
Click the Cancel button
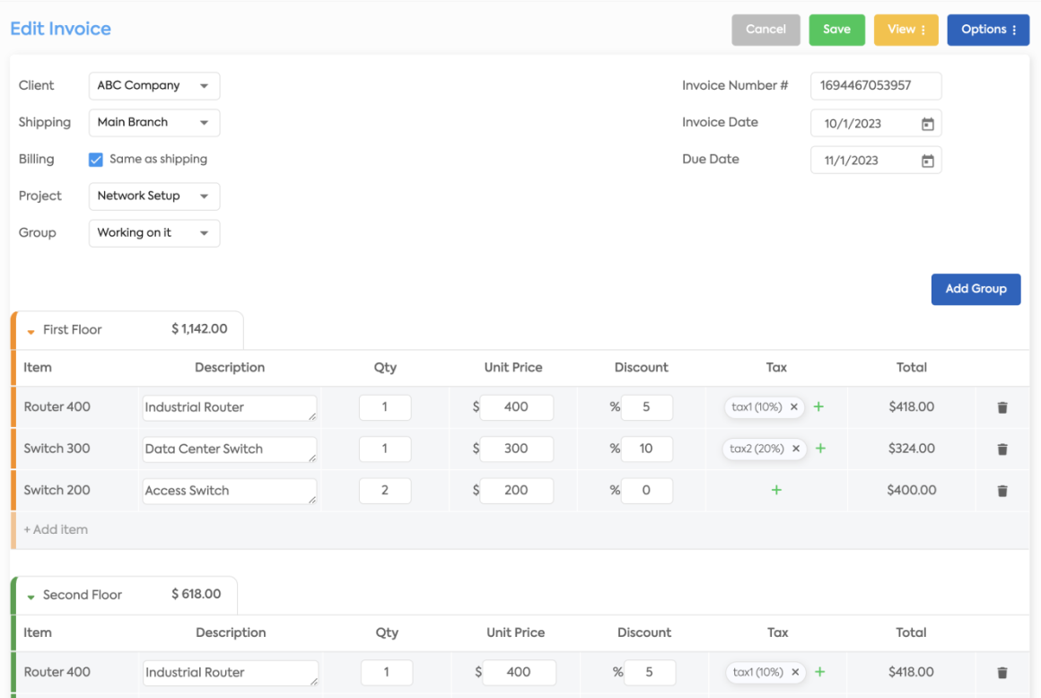coord(765,30)
